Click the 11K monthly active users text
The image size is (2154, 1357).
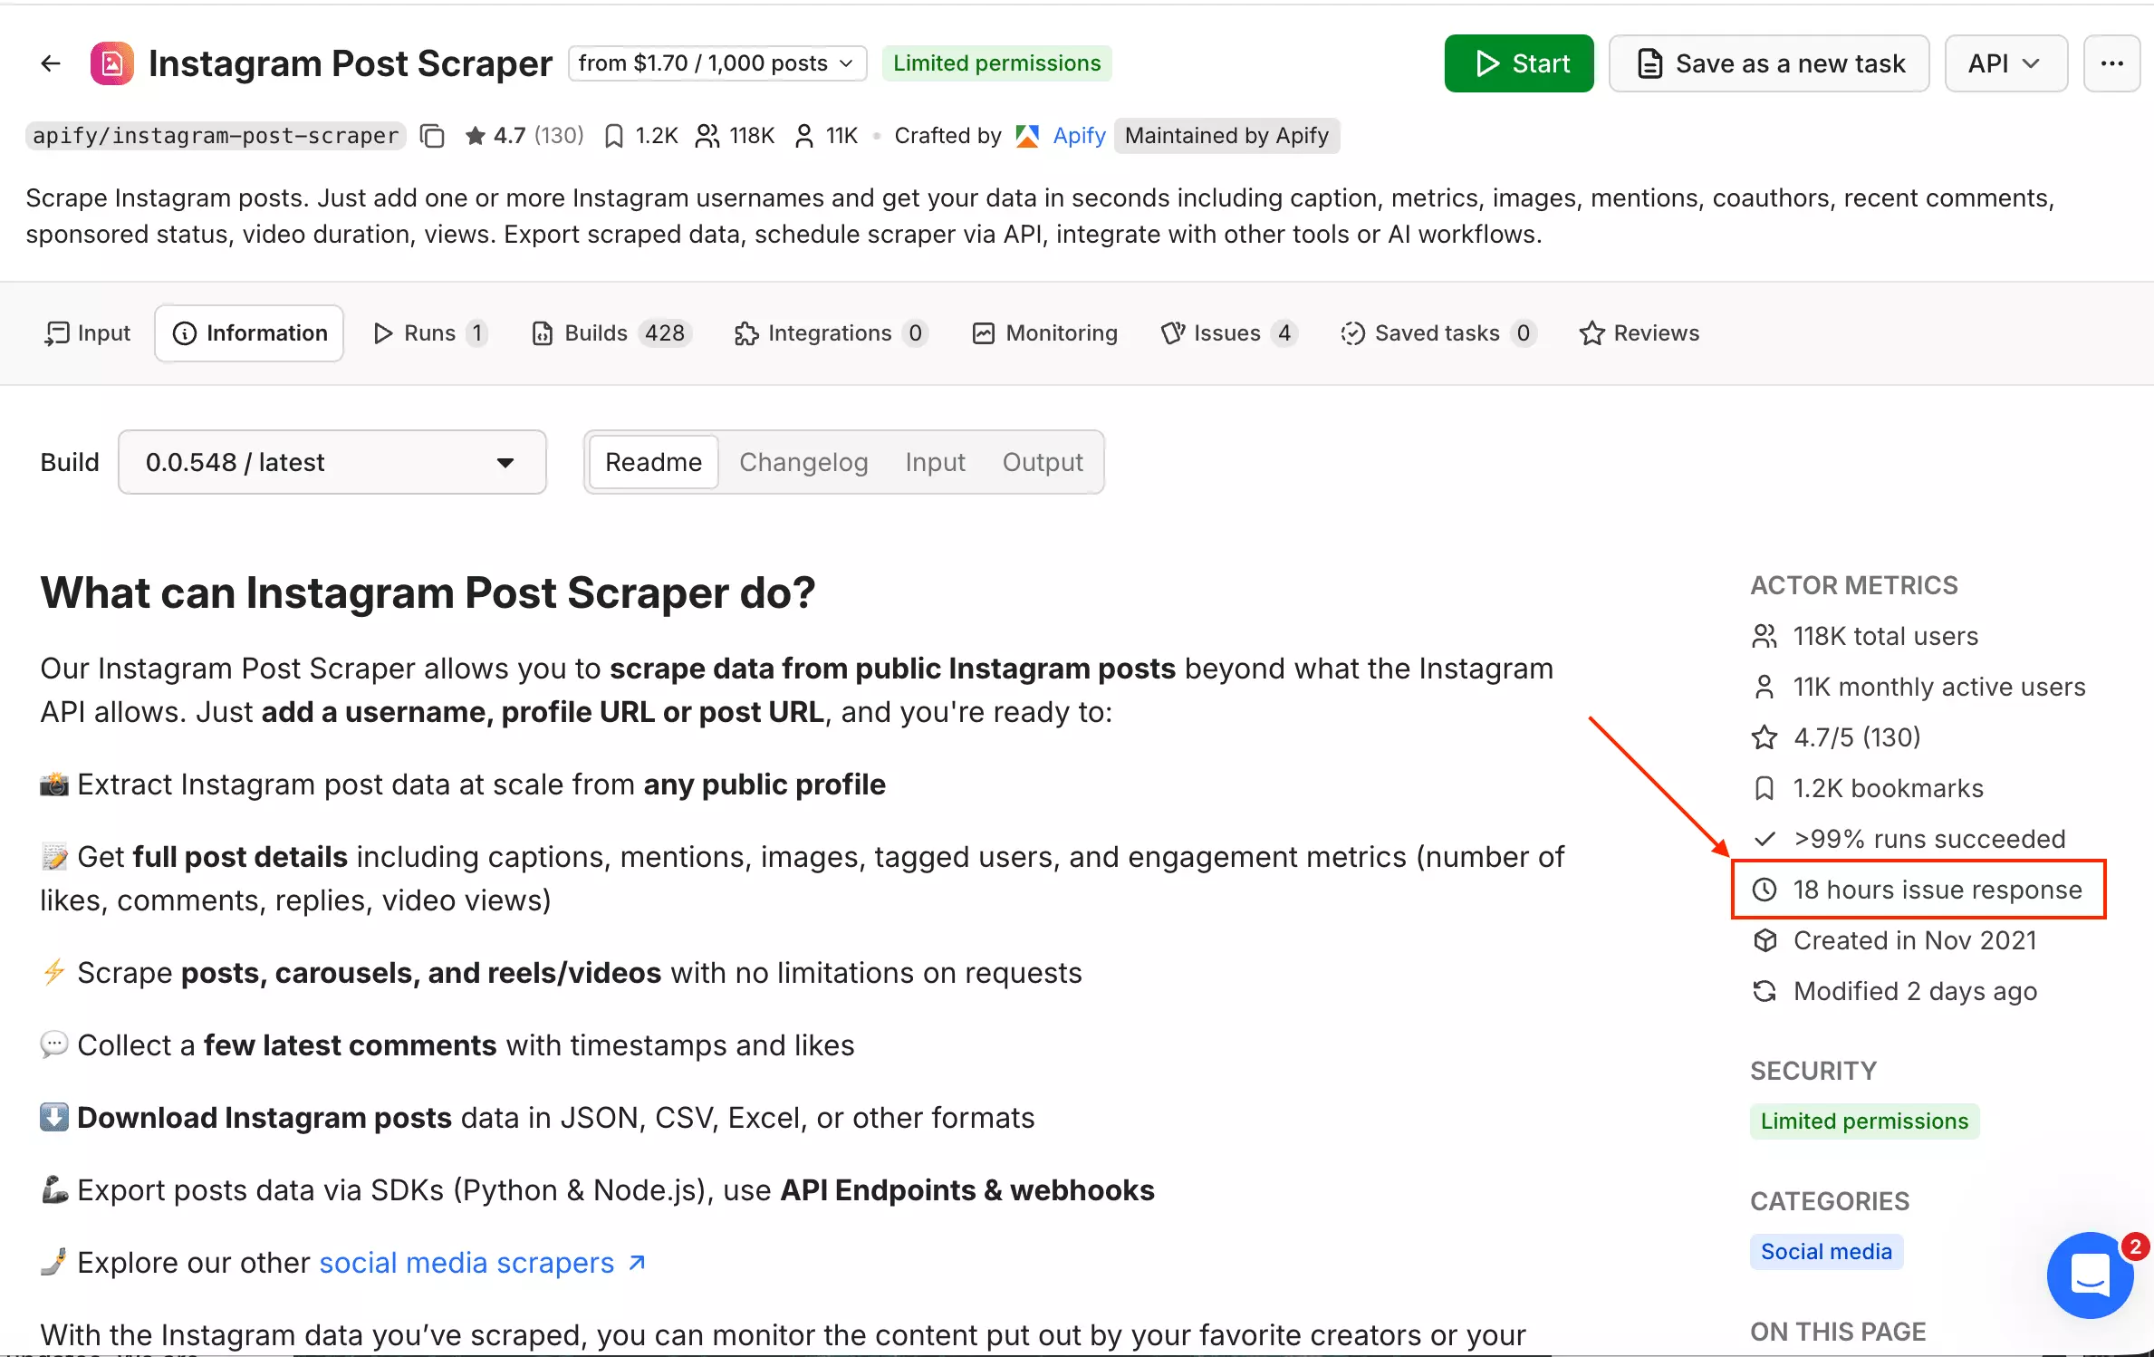[x=1939, y=687]
